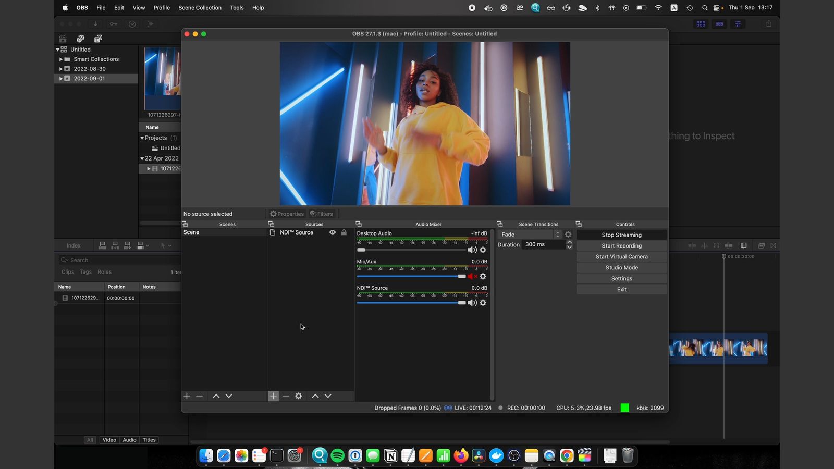Remove selected scene with the minus icon
Screen dimensions: 834x469
click(x=199, y=396)
